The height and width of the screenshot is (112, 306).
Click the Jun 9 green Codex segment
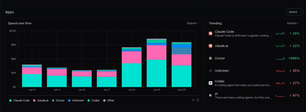[x=157, y=41]
